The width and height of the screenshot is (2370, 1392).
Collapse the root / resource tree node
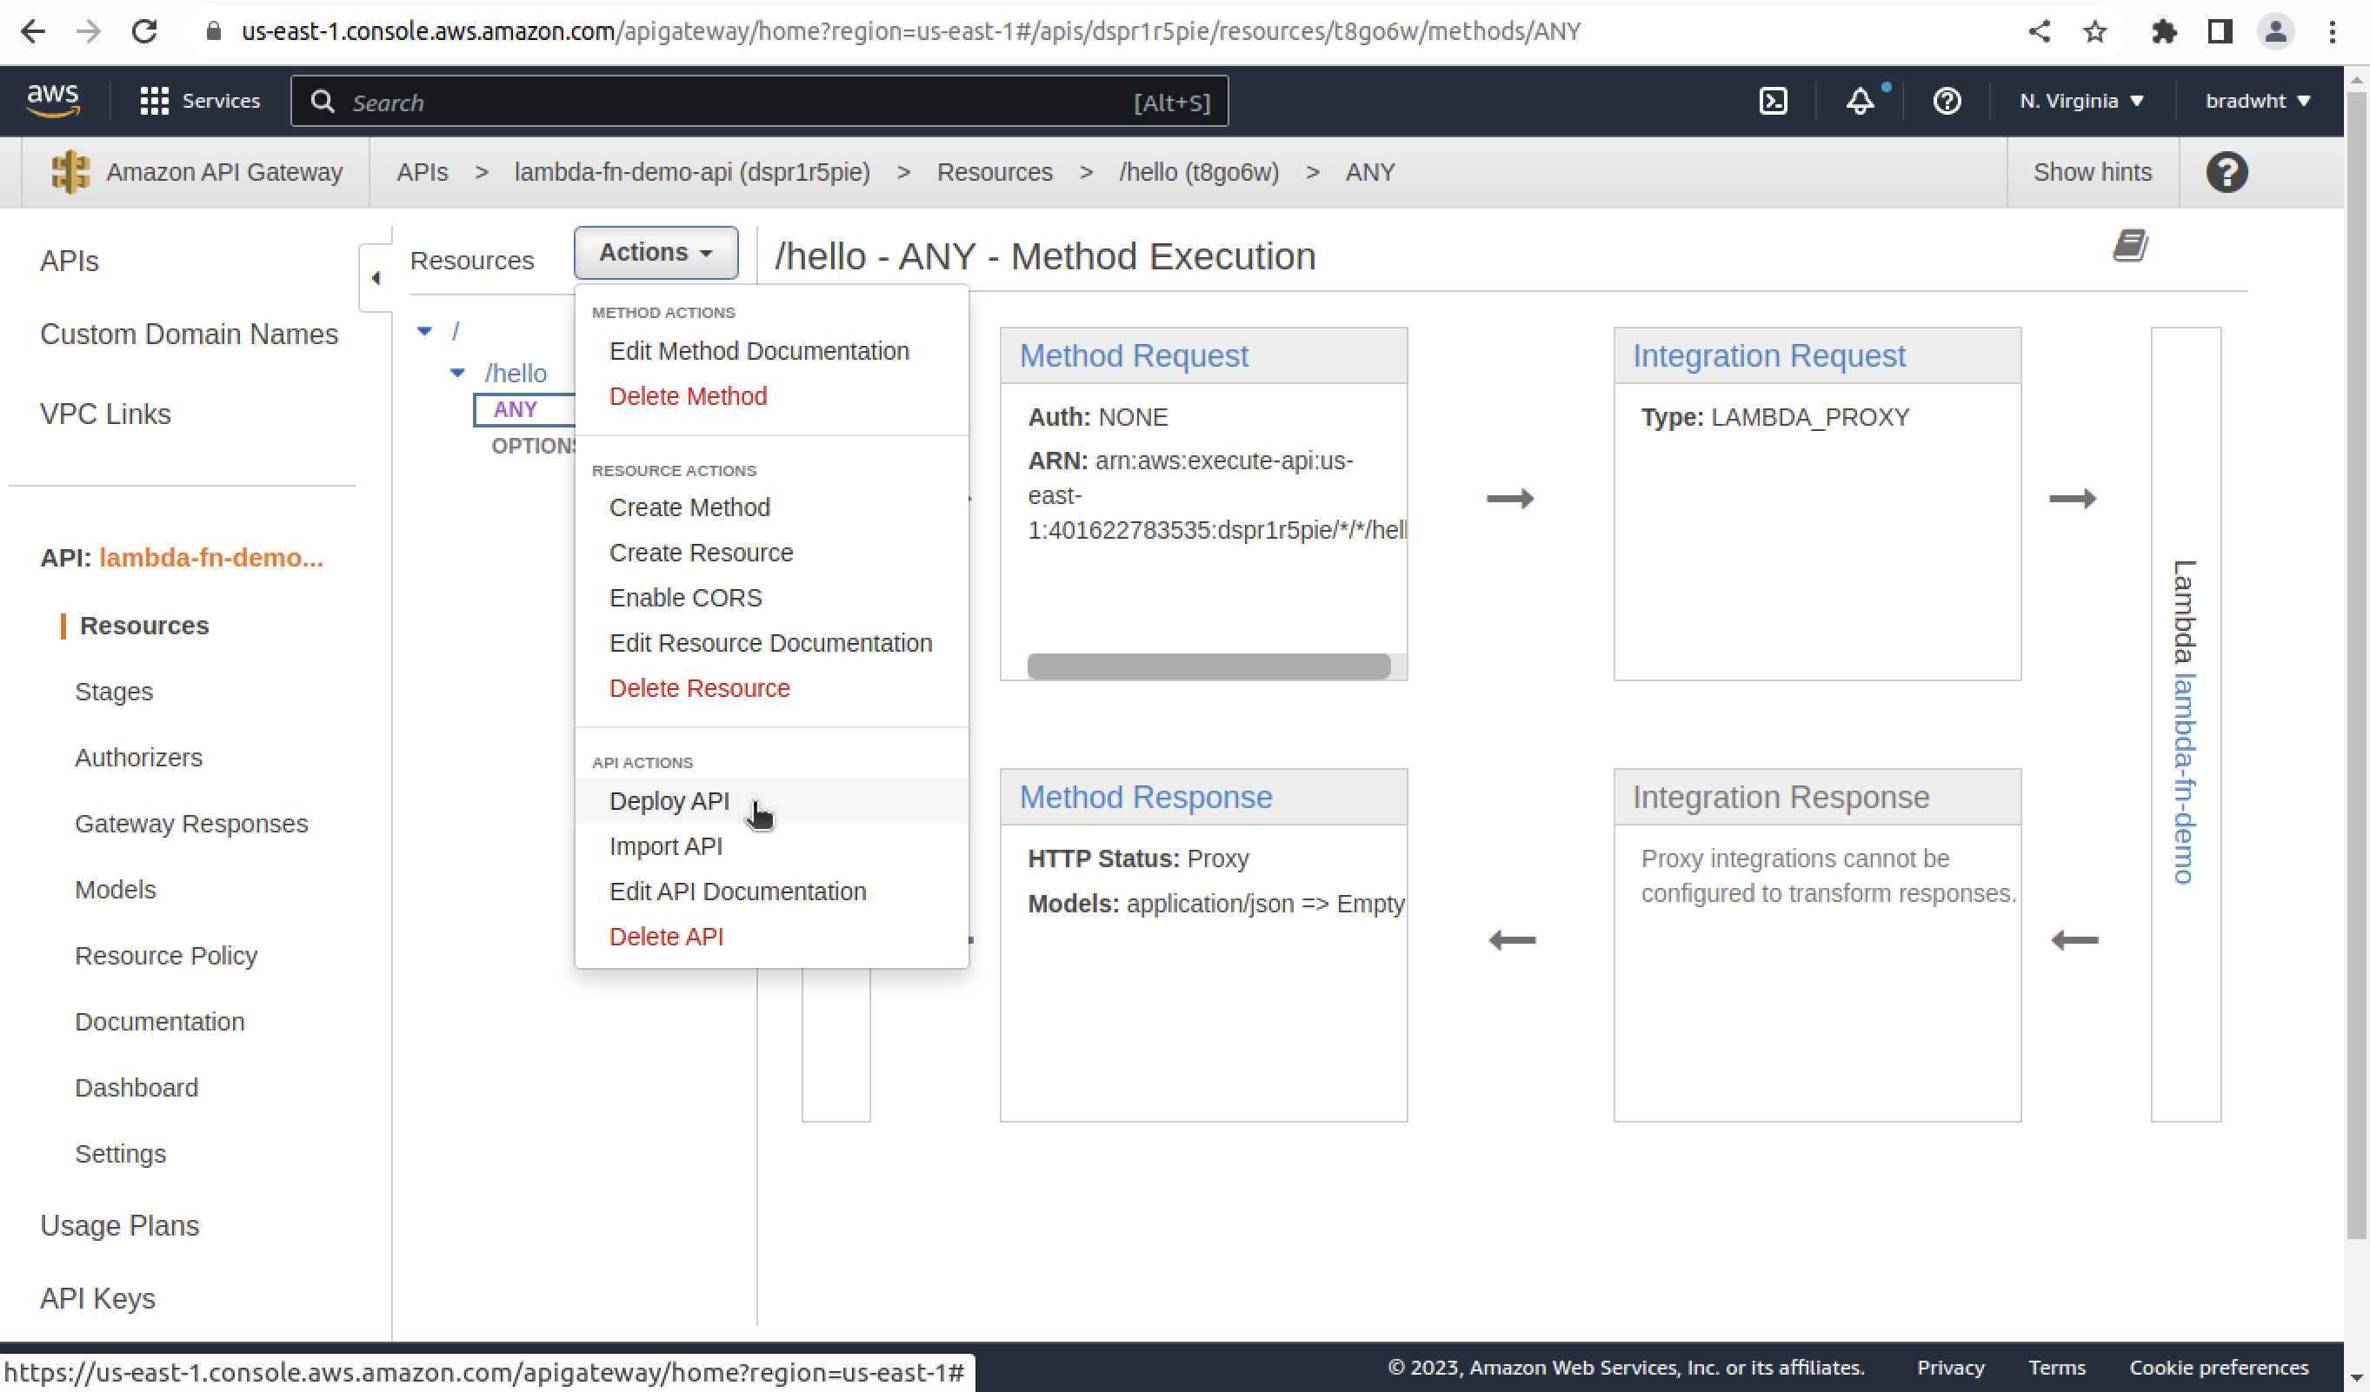(x=424, y=331)
